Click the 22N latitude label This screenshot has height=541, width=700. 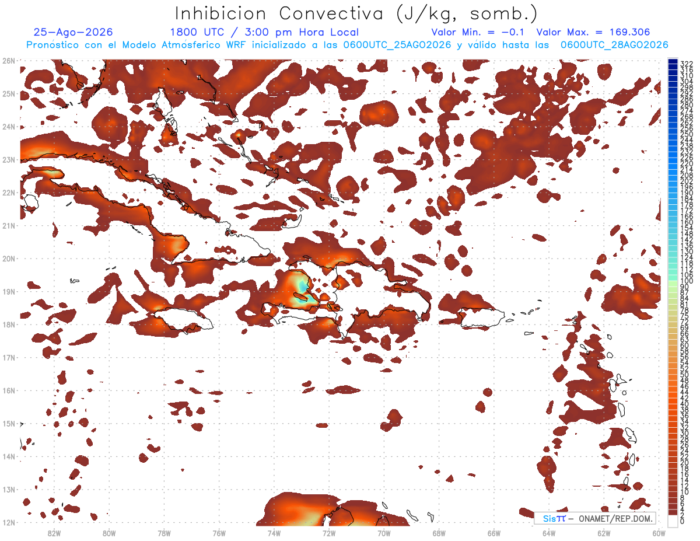tap(8, 193)
